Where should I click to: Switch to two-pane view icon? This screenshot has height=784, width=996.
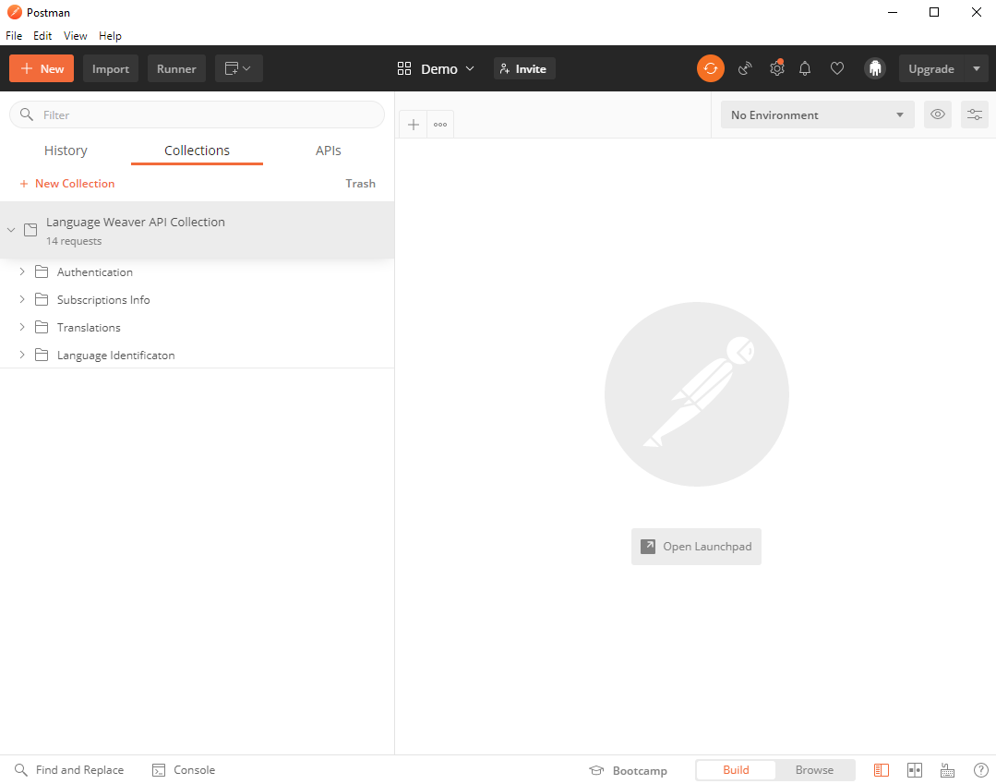[x=915, y=770]
